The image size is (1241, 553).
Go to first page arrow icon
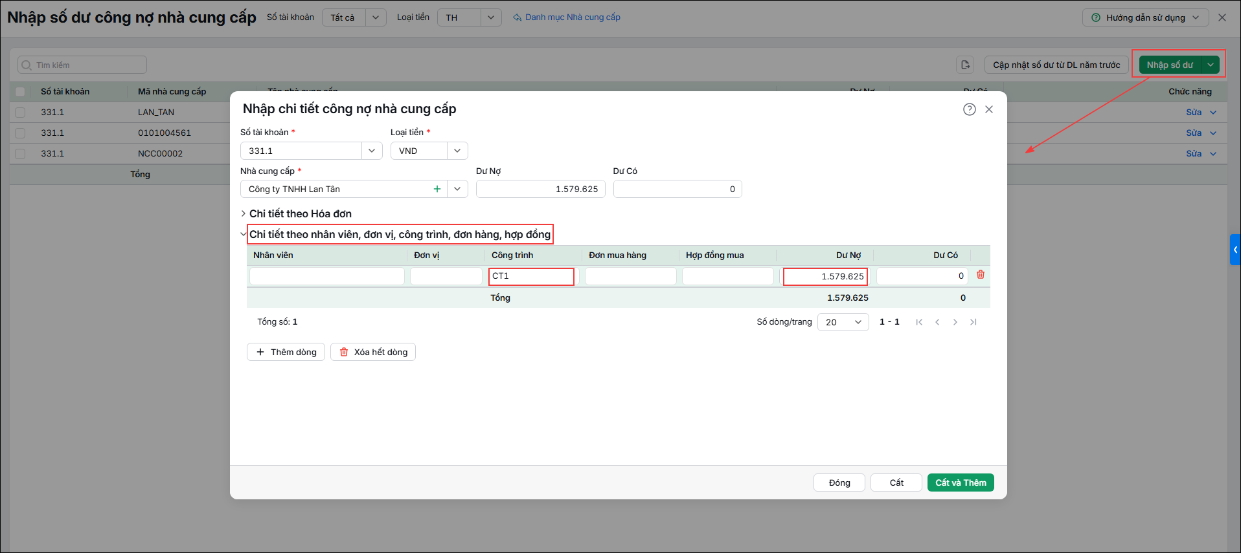(919, 322)
